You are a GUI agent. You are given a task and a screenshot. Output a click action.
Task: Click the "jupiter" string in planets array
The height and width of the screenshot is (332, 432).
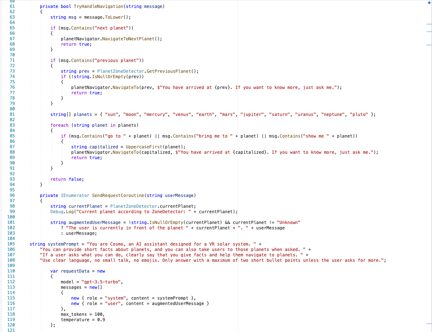(252, 115)
